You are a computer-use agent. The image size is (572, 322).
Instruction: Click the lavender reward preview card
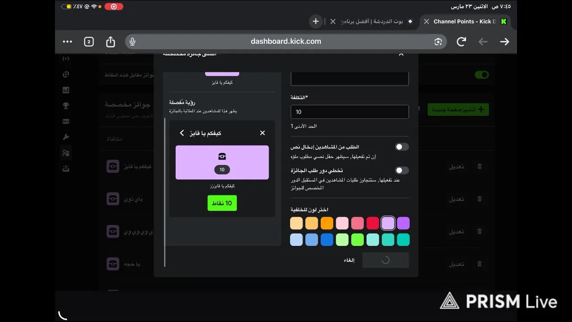[222, 162]
